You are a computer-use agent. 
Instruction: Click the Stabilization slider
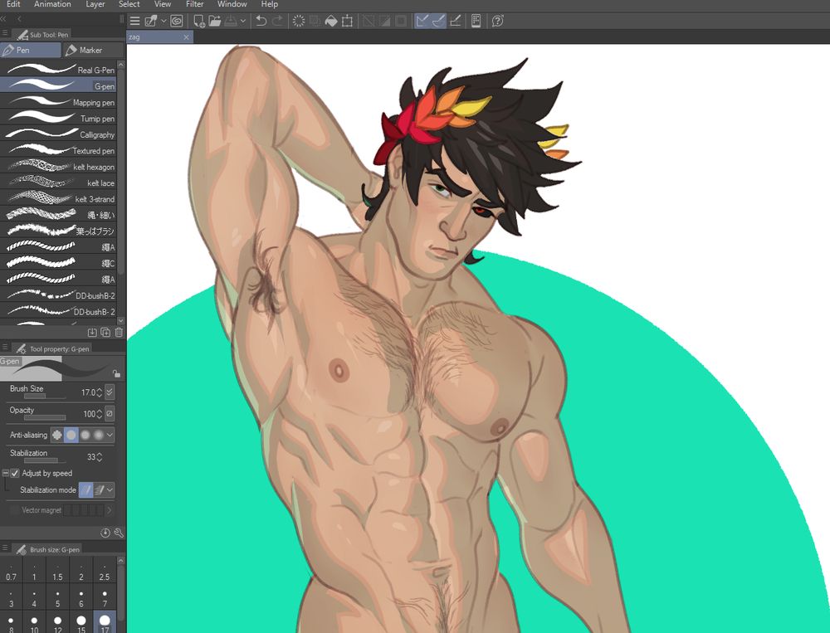(45, 460)
